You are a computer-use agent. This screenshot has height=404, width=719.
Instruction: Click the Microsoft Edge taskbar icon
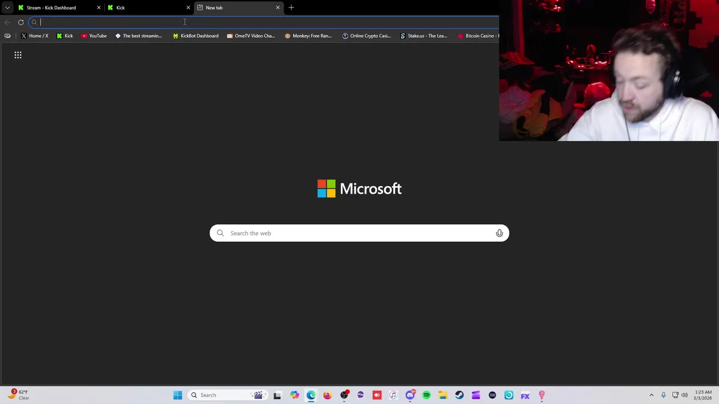point(311,395)
